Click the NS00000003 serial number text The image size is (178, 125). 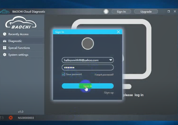(x=26, y=118)
